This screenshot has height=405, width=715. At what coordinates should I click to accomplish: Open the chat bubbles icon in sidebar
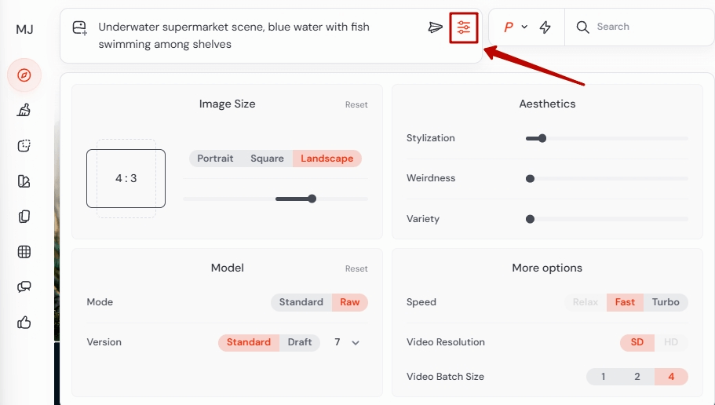pos(24,286)
